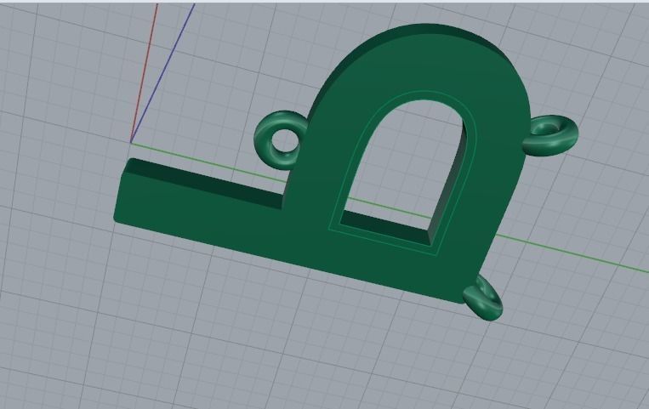Viewport: 649px width, 409px height.
Task: Select the torus ring on the arch's right edge
Action: (x=550, y=136)
